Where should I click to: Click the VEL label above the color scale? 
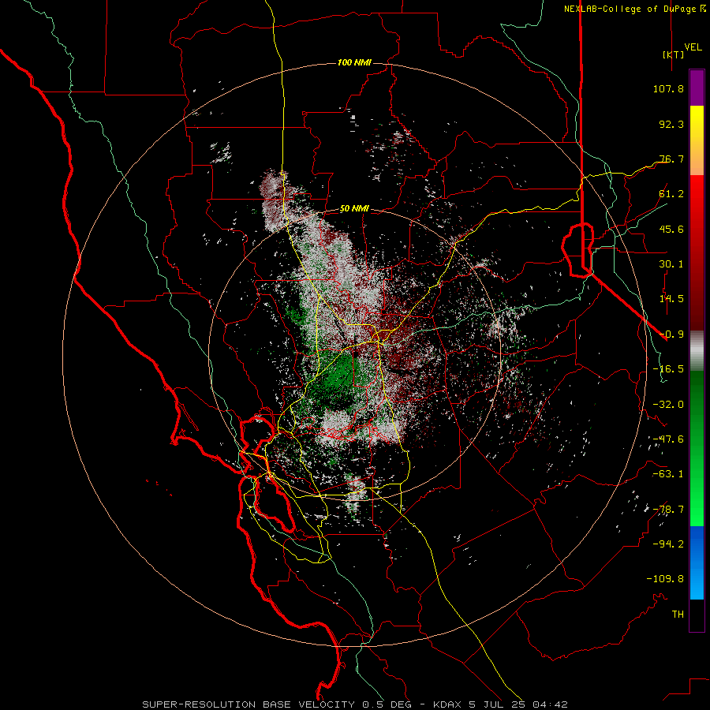693,47
